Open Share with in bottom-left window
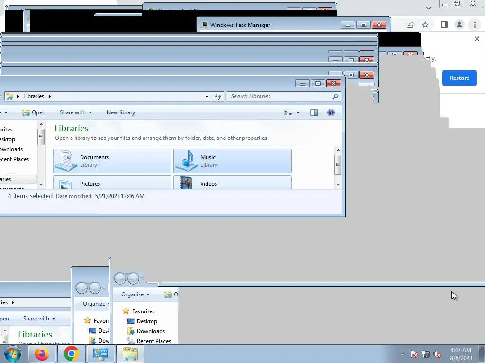Image resolution: width=485 pixels, height=363 pixels. pyautogui.click(x=39, y=319)
